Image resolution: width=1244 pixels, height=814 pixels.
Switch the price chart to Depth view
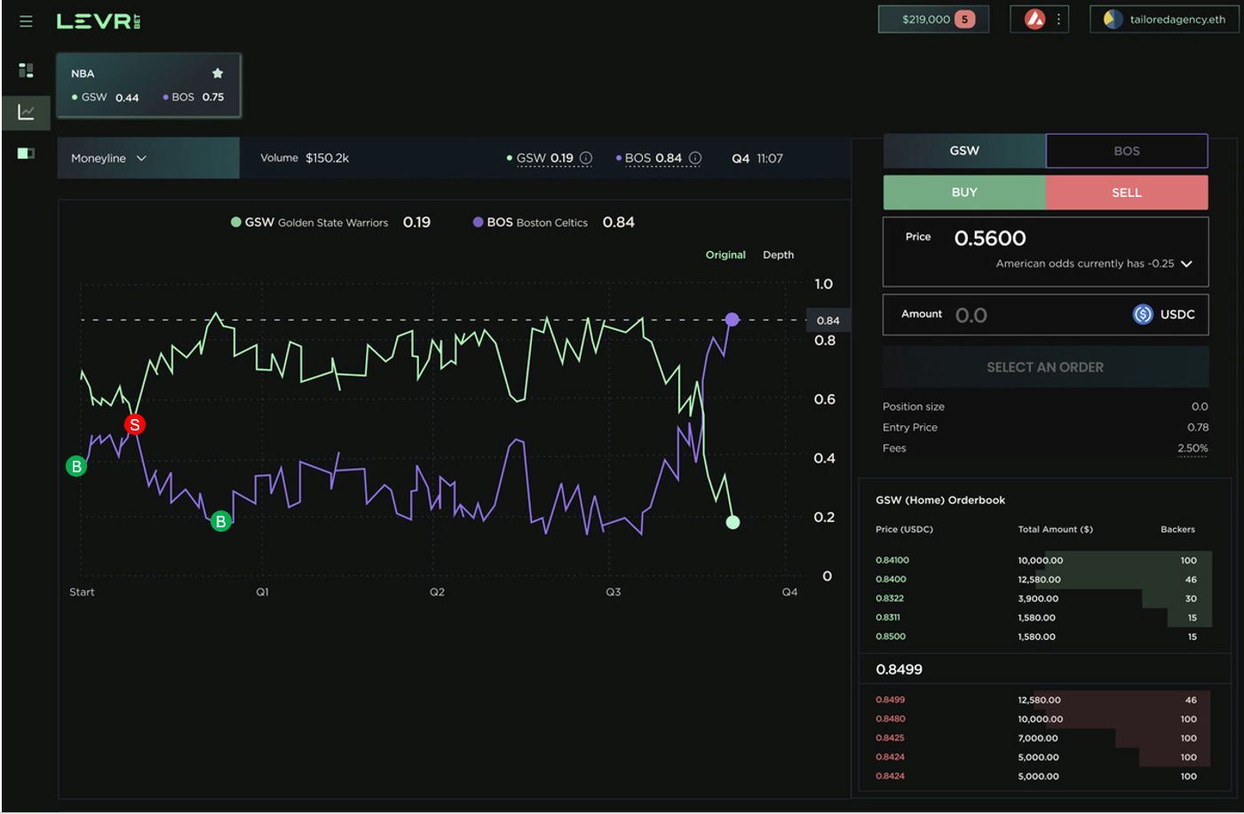point(778,255)
